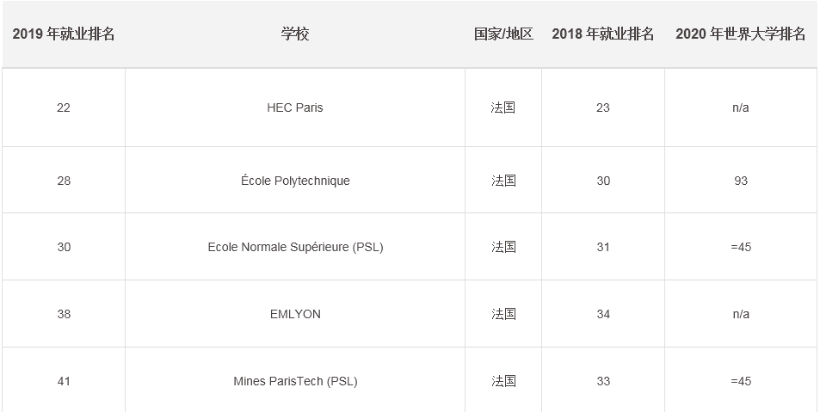This screenshot has width=820, height=412.
Task: Click the 2019年就业排名 column header
Action: coord(64,34)
